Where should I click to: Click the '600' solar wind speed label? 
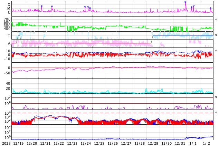click(7, 22)
